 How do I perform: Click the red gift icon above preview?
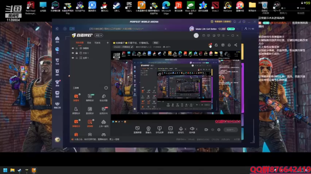210,45
